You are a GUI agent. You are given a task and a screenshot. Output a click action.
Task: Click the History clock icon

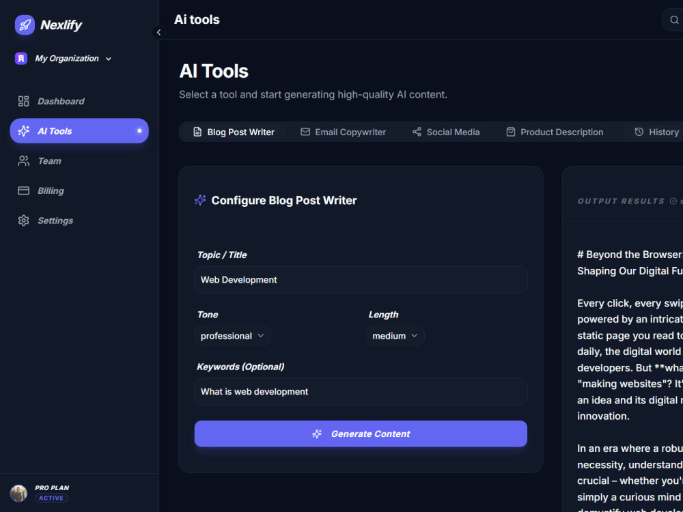[x=639, y=132]
